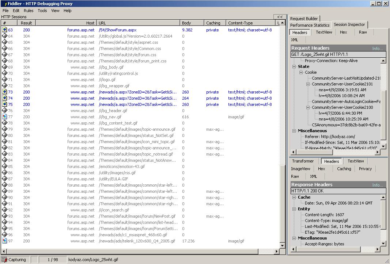Screen dimensions: 390x264
Task: Click the icon beside session 66
Action: click(x=4, y=48)
